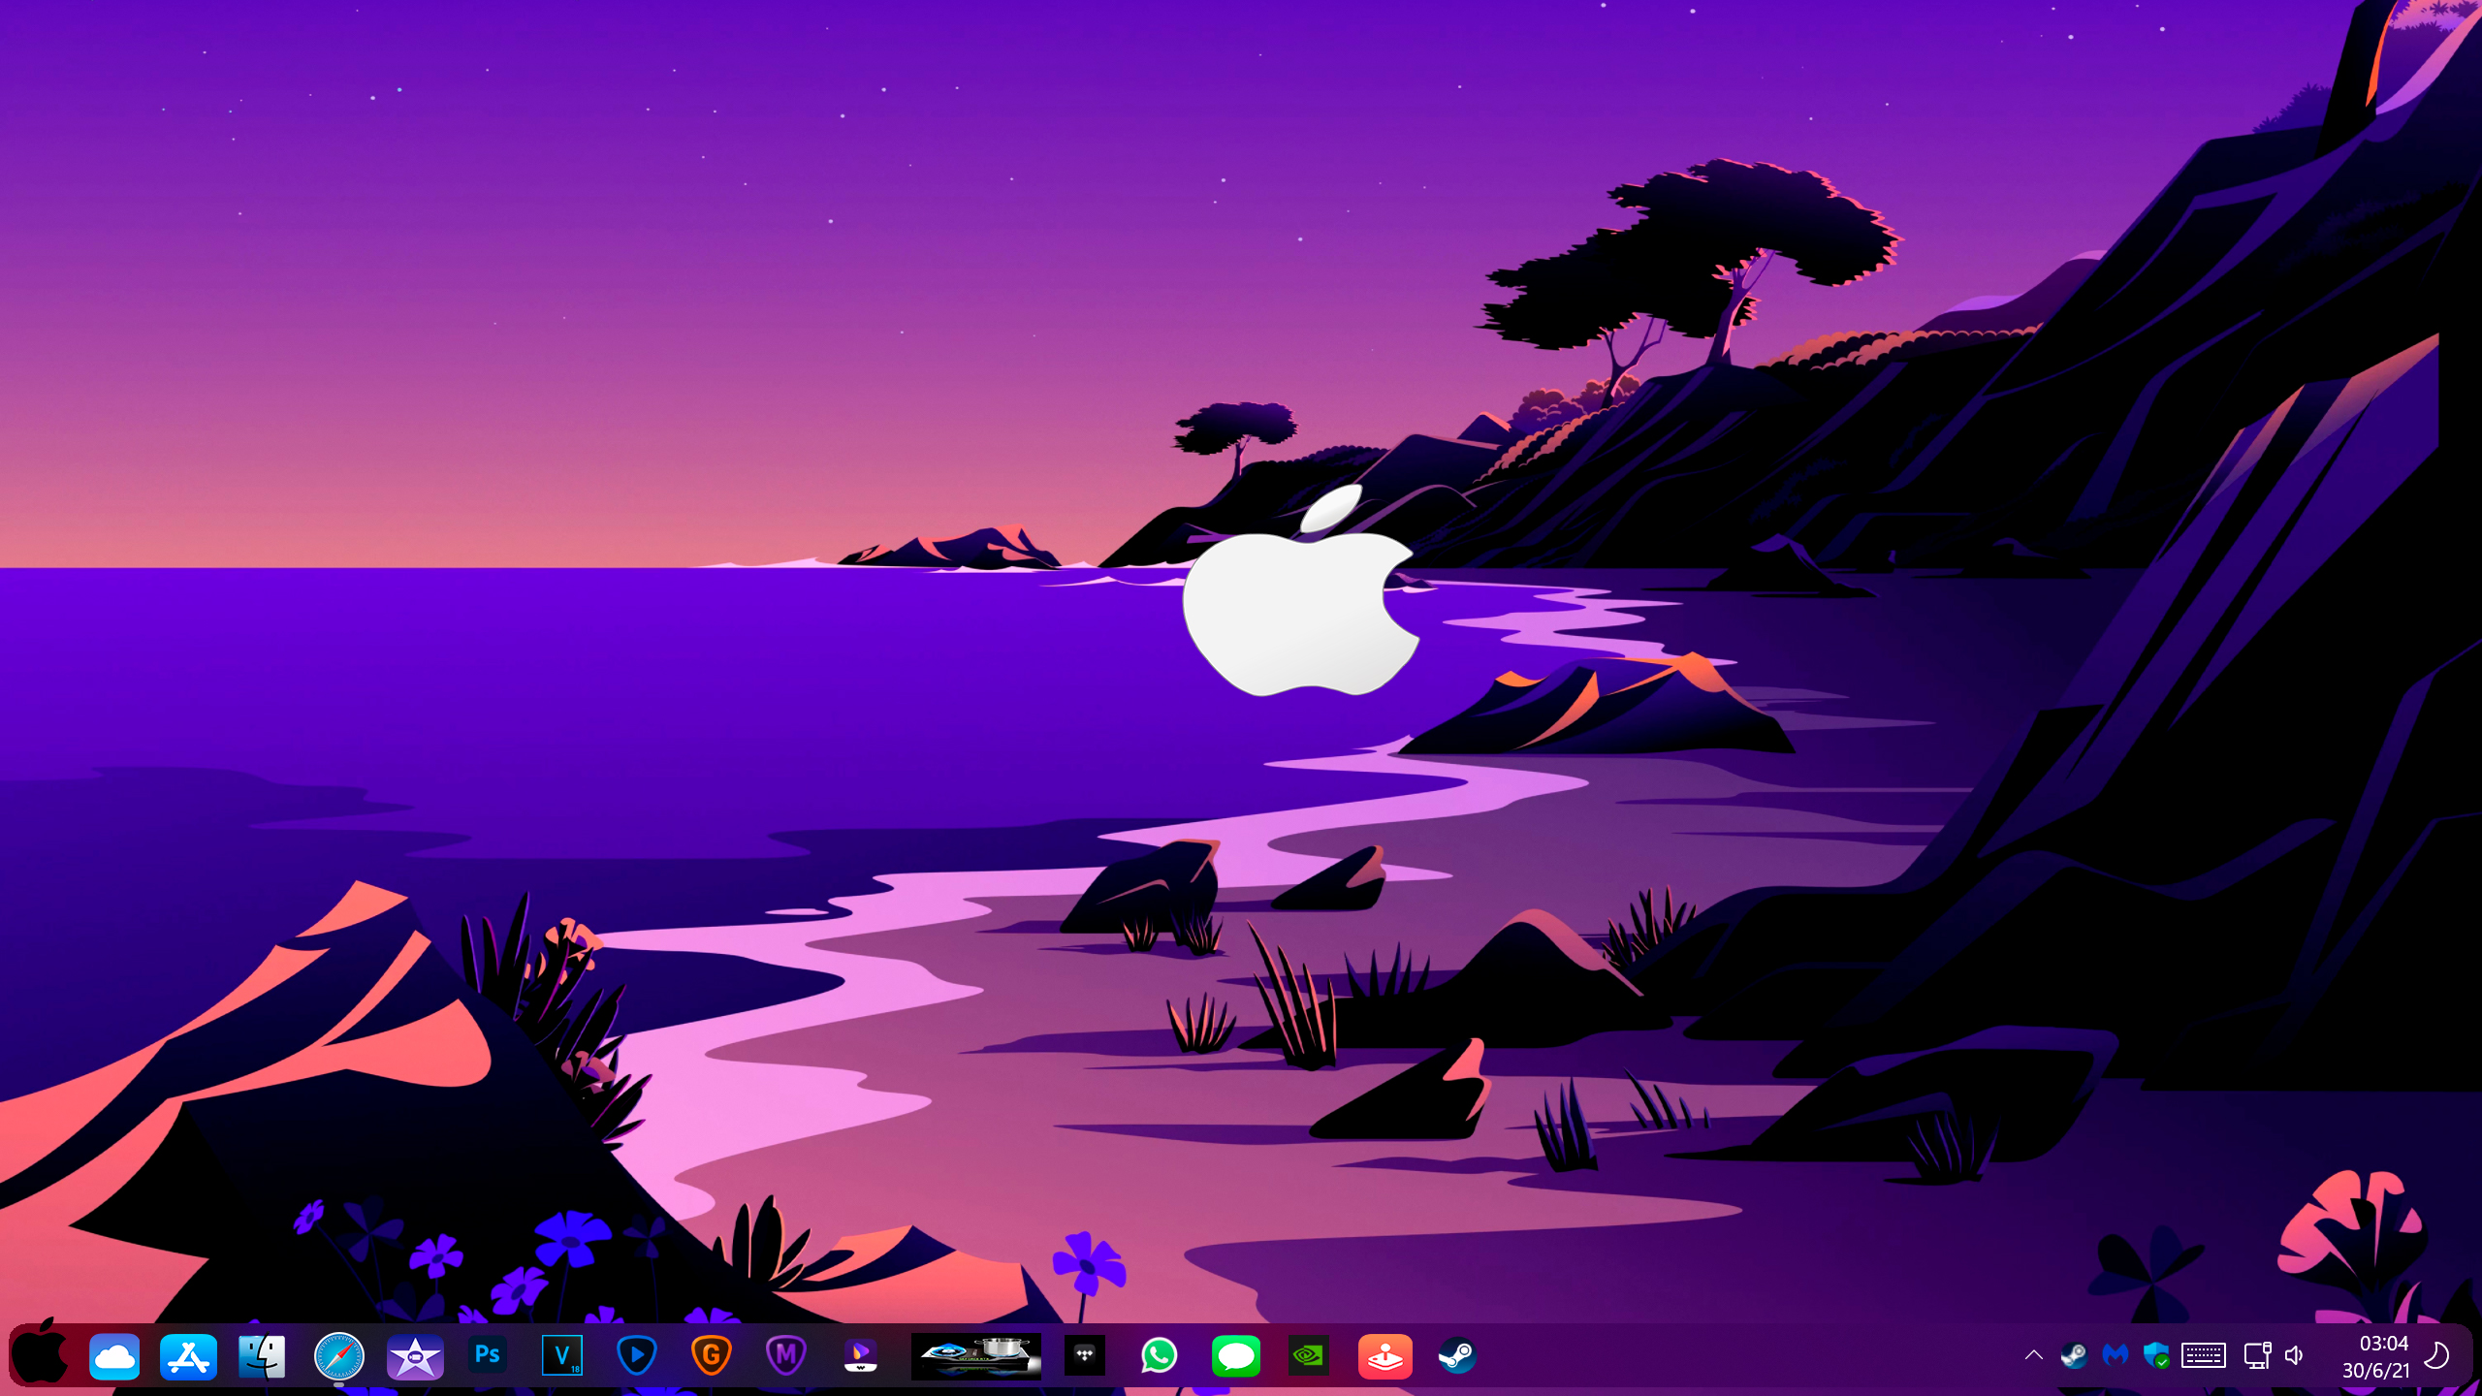Open the App Store icon
This screenshot has height=1396, width=2482.
click(188, 1356)
